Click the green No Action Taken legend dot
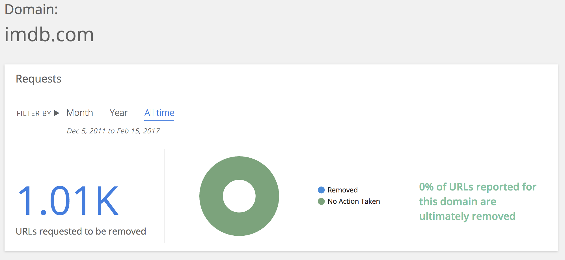565x260 pixels. point(321,201)
